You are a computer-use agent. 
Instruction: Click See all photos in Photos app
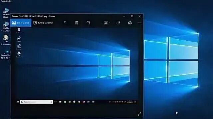tap(21, 23)
